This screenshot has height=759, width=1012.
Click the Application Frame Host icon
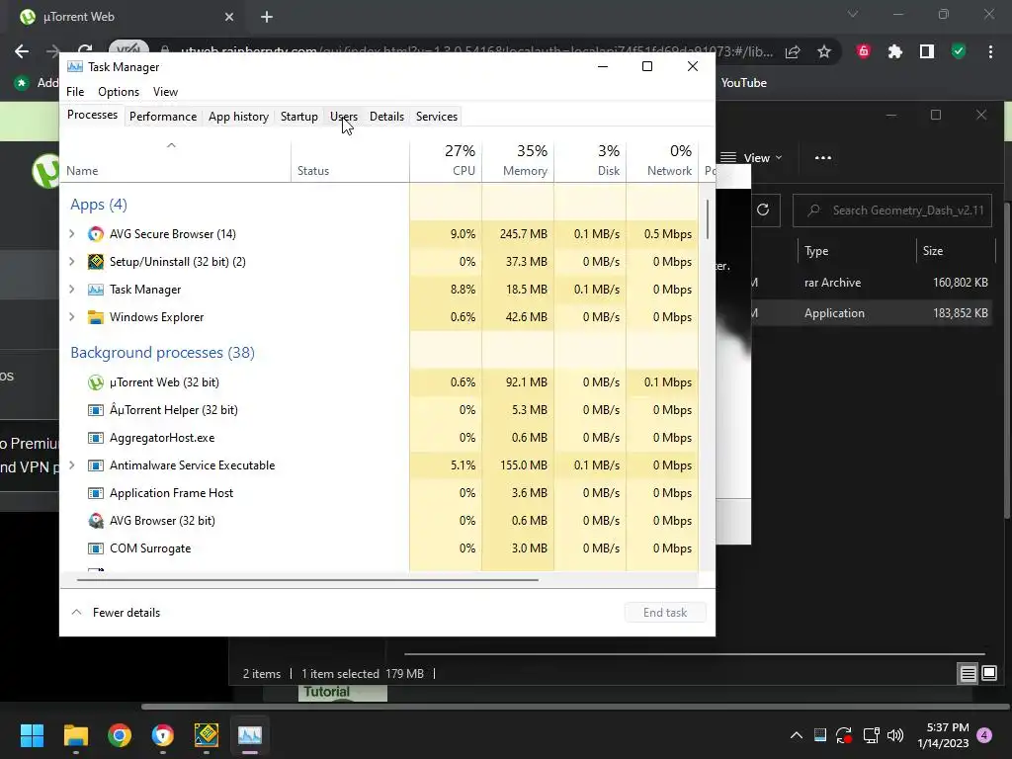(96, 494)
